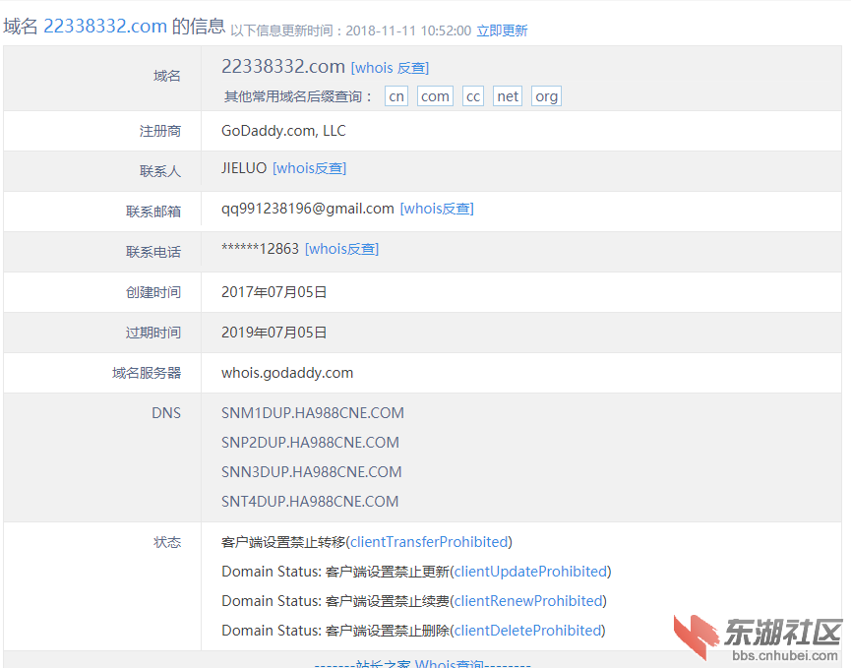Select the cn suffix button

point(396,96)
